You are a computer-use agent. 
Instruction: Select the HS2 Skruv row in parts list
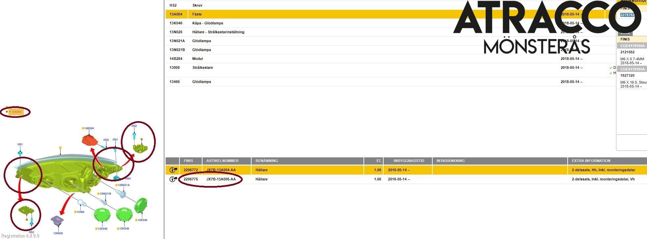click(390, 5)
